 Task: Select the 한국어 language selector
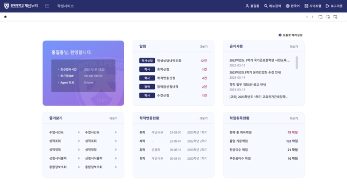click(x=292, y=6)
